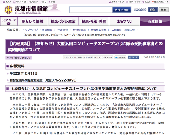This screenshot has height=136, width=170.
Task: Share the page via the Facebook share icon
Action: 133,57
